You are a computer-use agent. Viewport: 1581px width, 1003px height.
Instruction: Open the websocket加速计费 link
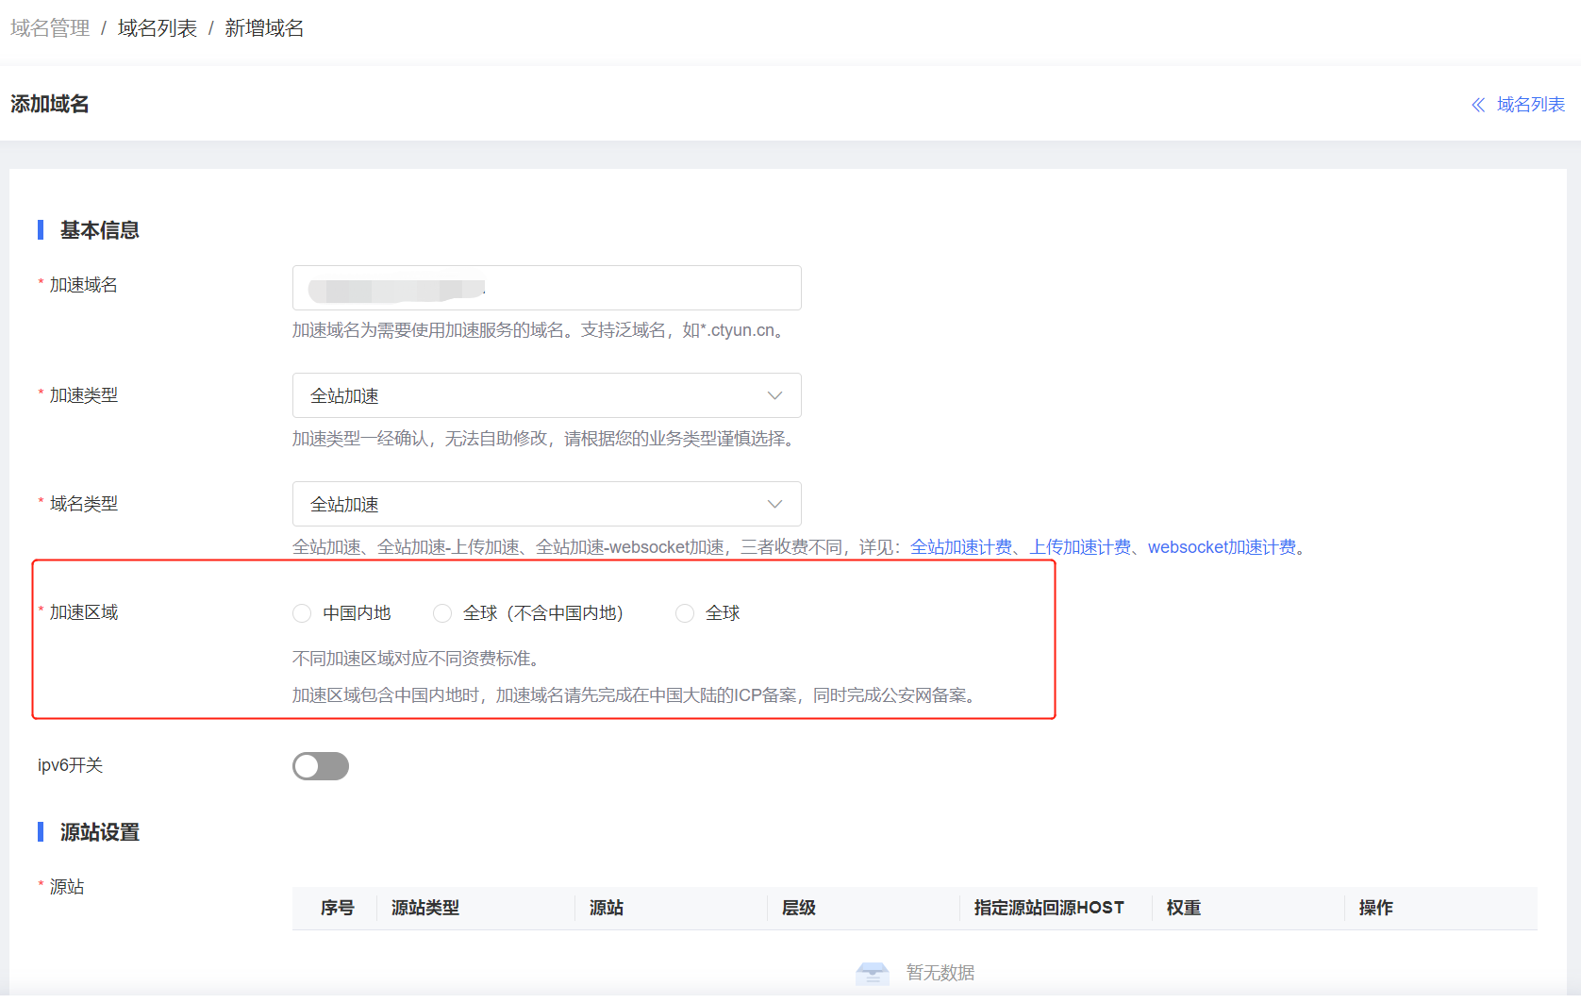tap(1223, 547)
